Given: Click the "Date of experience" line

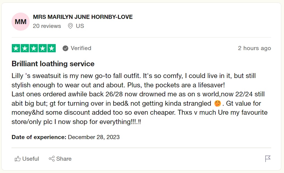Looking at the screenshot, I should point(66,137).
